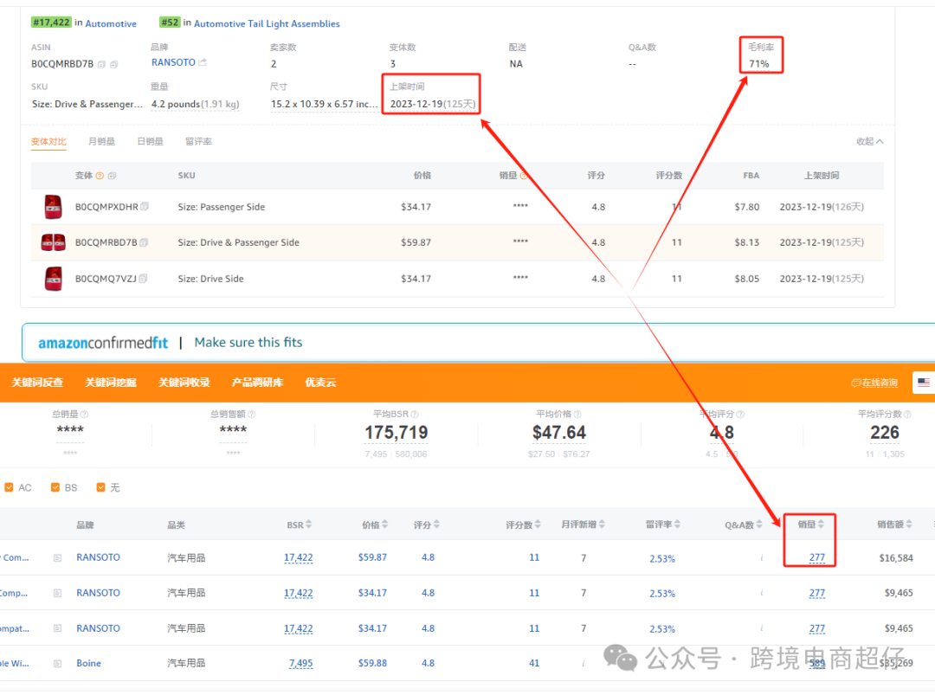The height and width of the screenshot is (695, 935).
Task: Switch to the 留评率 tab
Action: coord(198,141)
